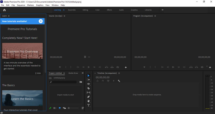Switch to Color workspace

(x=97, y=10)
